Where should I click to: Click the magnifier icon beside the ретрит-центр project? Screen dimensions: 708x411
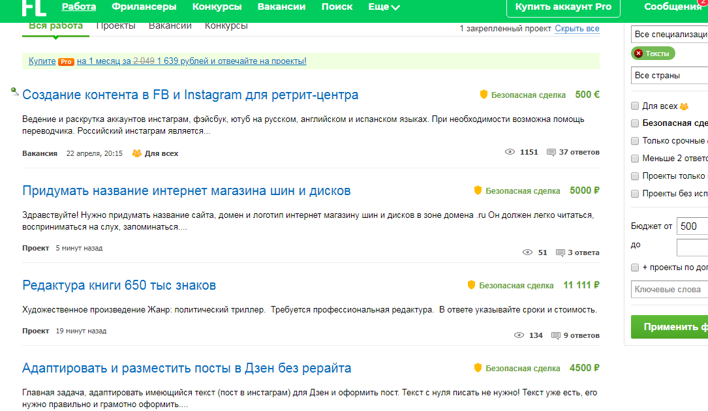[x=13, y=91]
